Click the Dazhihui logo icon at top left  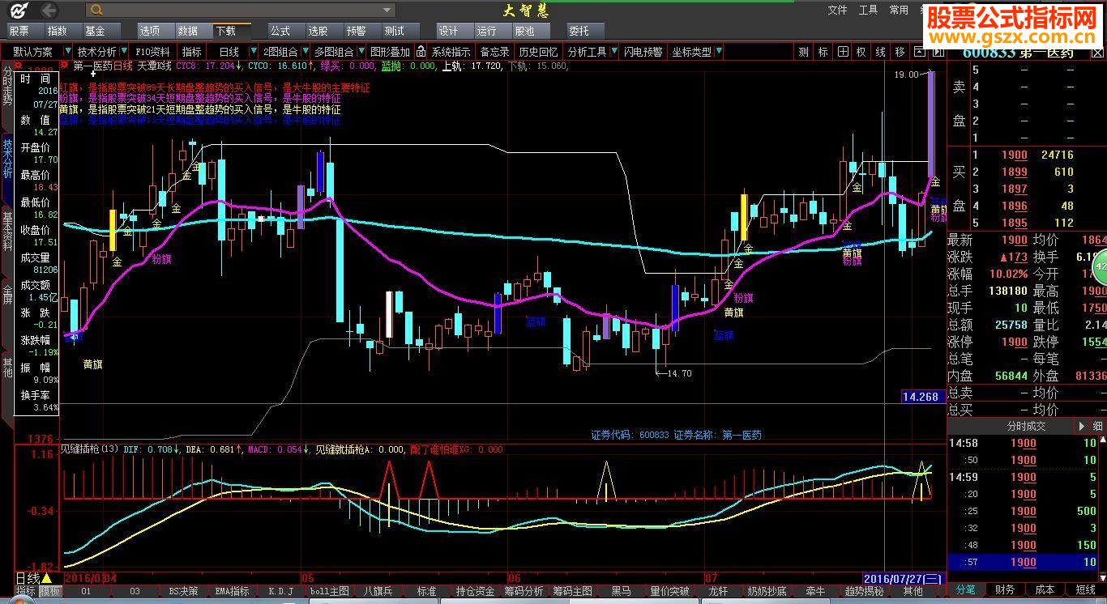point(19,11)
